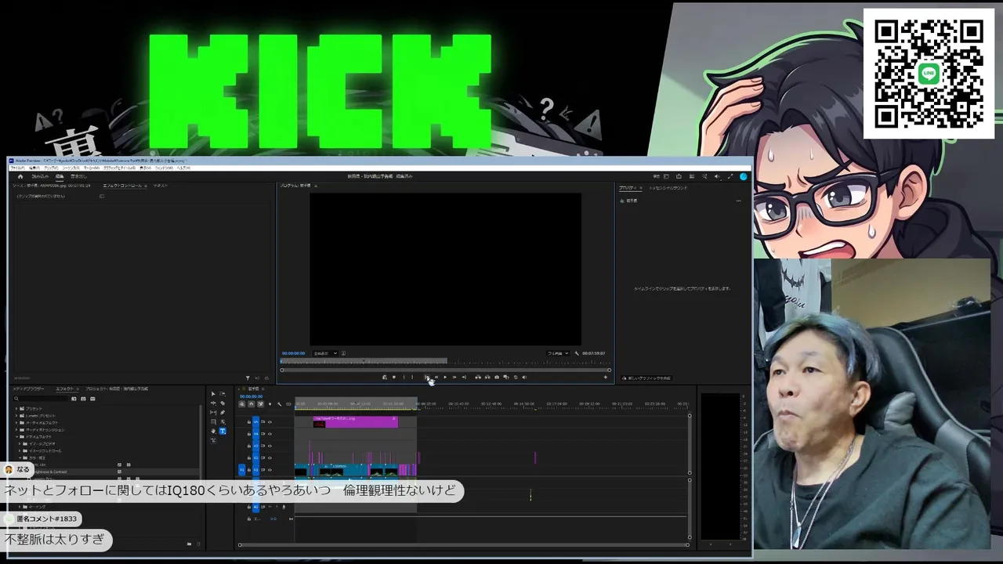This screenshot has height=564, width=1003.
Task: Switch to the Hand tool
Action: tap(213, 432)
